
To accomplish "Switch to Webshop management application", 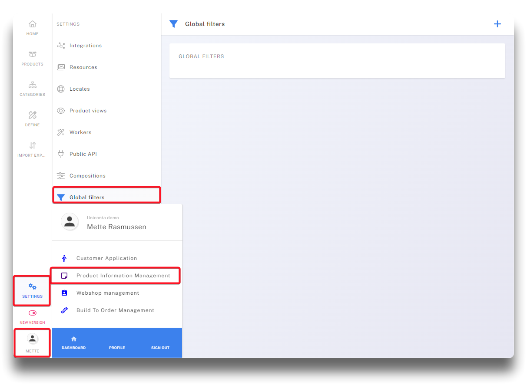I will [108, 293].
